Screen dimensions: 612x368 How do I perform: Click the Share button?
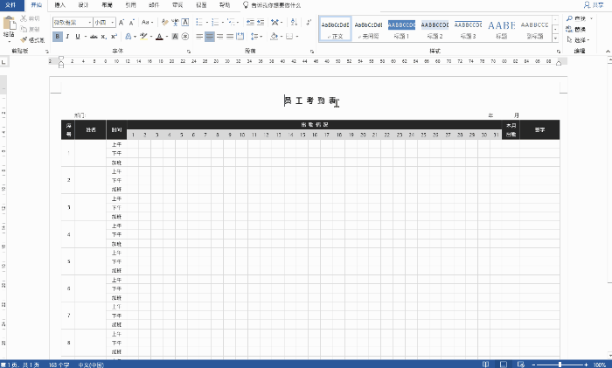(x=594, y=5)
